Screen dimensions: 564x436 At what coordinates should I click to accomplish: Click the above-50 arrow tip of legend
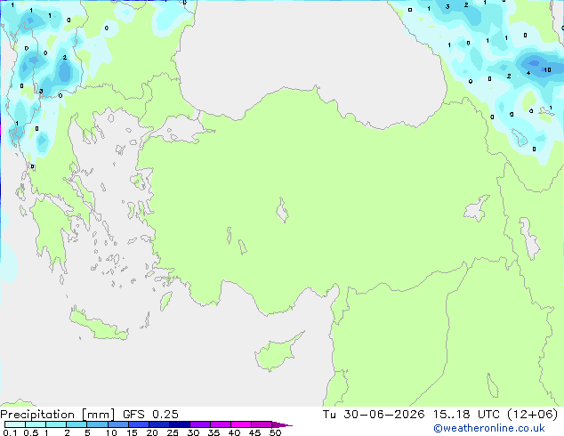click(282, 424)
